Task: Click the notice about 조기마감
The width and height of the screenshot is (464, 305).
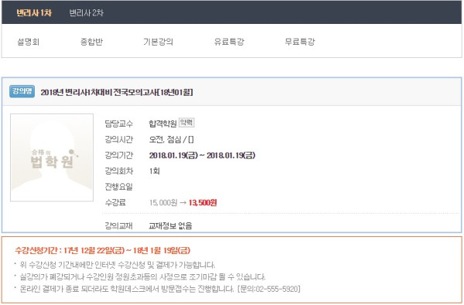Action: point(142,276)
